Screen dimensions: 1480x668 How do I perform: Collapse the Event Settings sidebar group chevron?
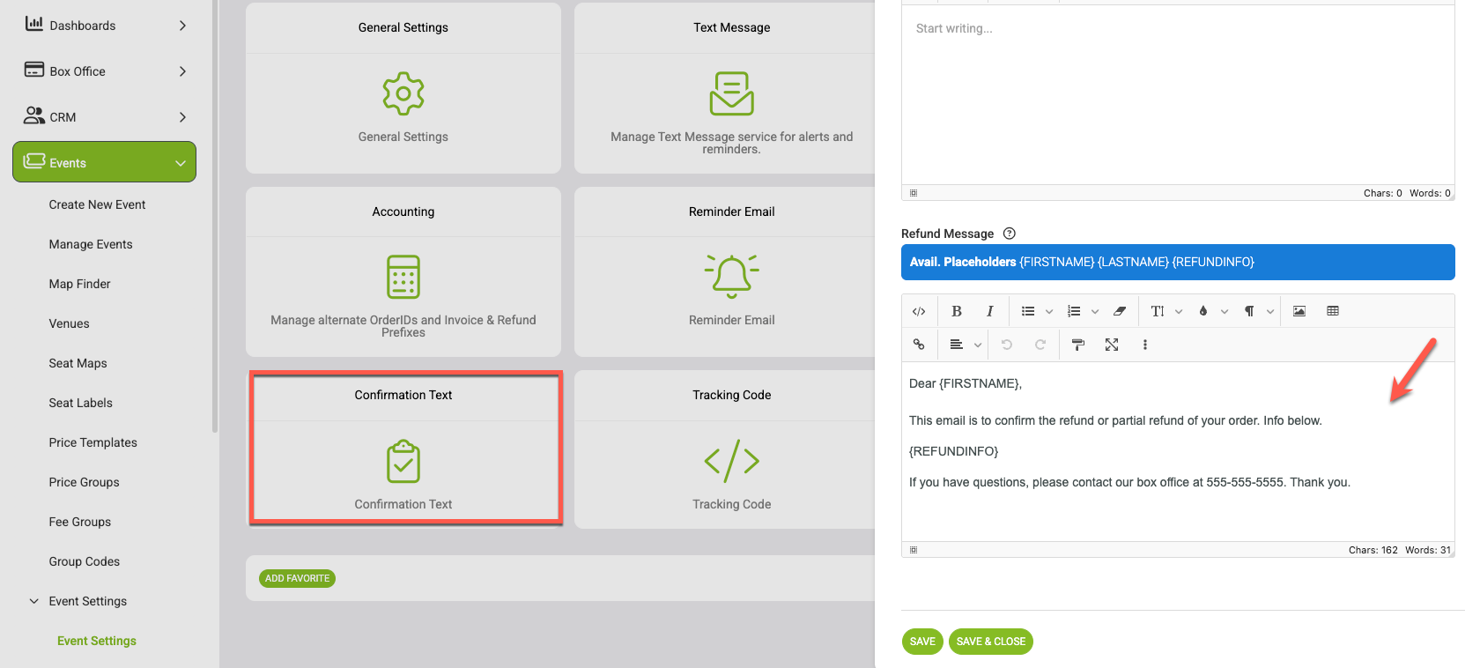pyautogui.click(x=34, y=601)
